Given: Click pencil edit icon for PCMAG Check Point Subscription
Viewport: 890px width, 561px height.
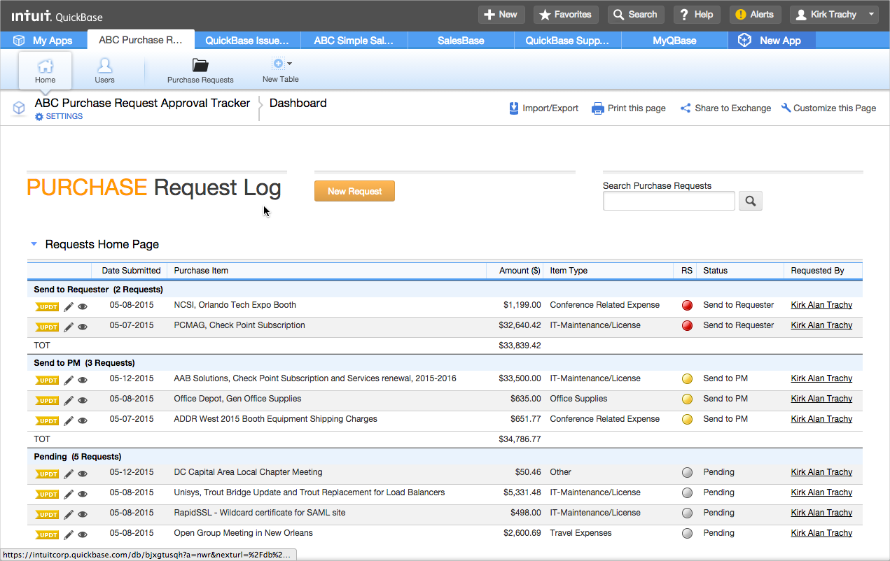Looking at the screenshot, I should tap(68, 327).
